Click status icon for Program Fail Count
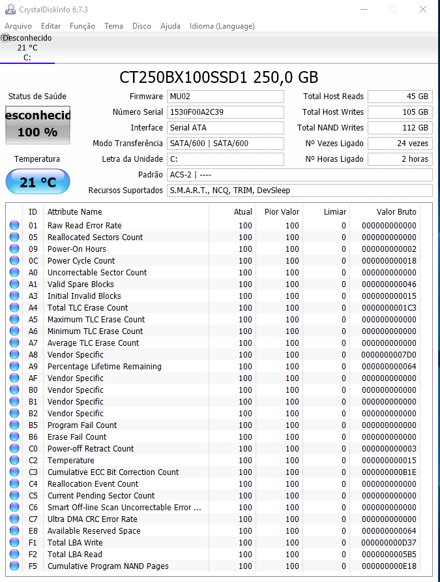440x582 pixels. (x=14, y=425)
